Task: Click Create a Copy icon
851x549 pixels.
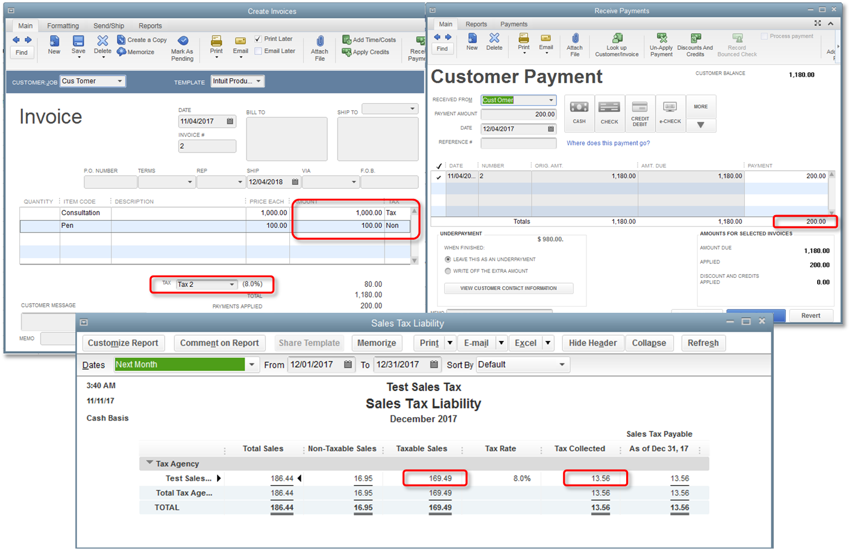Action: 121,40
